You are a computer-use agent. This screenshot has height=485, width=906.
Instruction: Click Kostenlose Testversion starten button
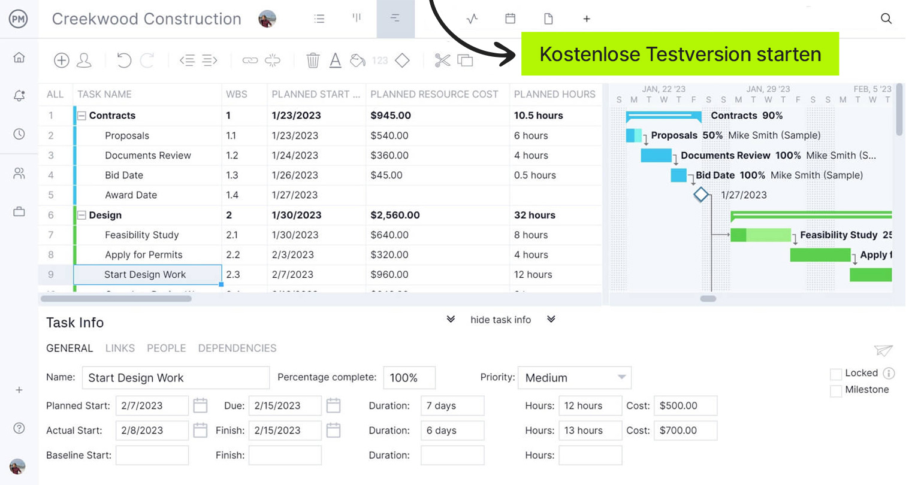click(x=680, y=54)
